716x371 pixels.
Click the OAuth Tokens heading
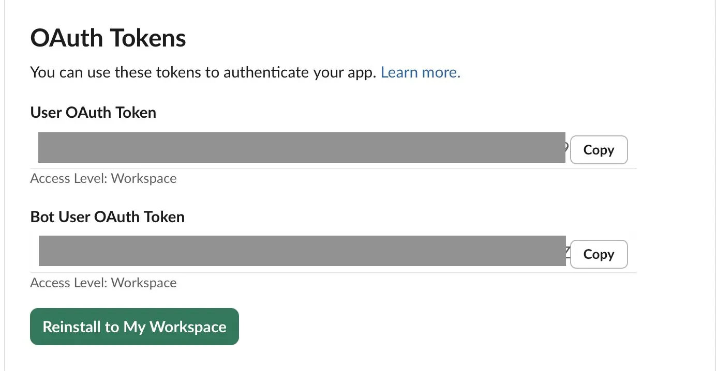(x=108, y=37)
